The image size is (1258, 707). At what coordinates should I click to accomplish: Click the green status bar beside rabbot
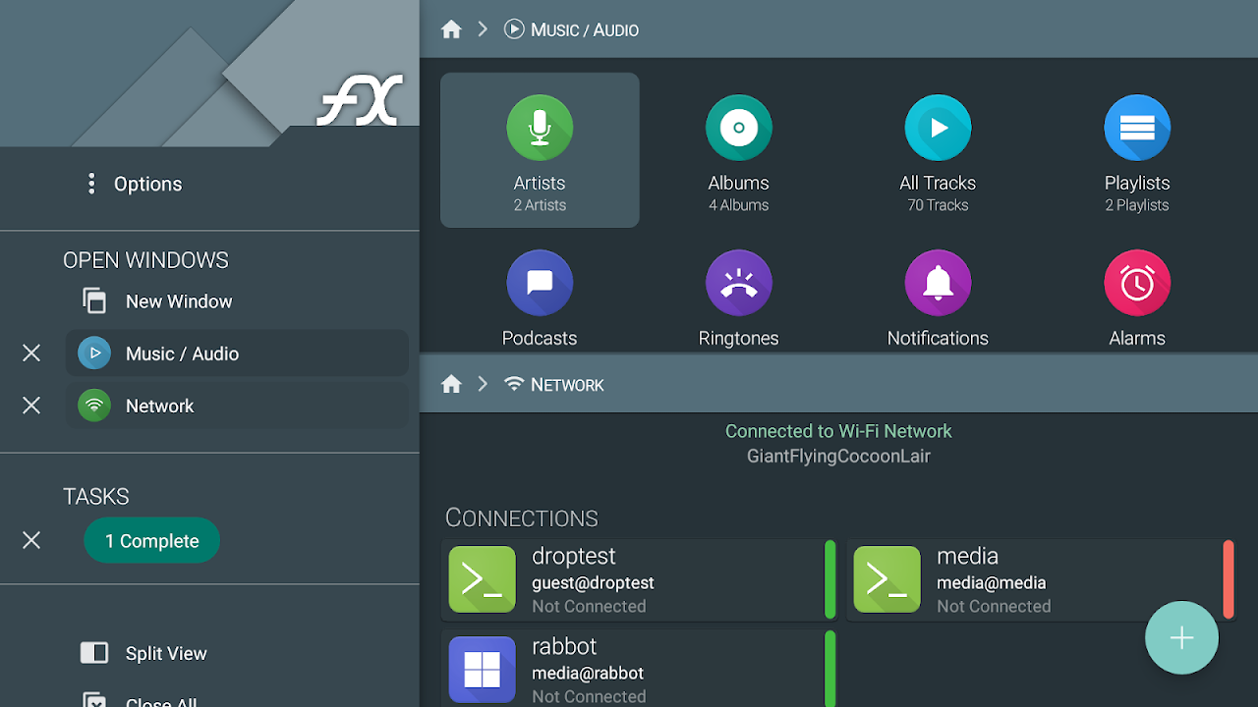click(x=829, y=669)
